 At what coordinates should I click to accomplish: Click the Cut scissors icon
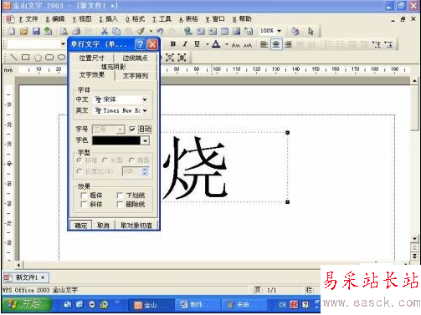coord(105,31)
